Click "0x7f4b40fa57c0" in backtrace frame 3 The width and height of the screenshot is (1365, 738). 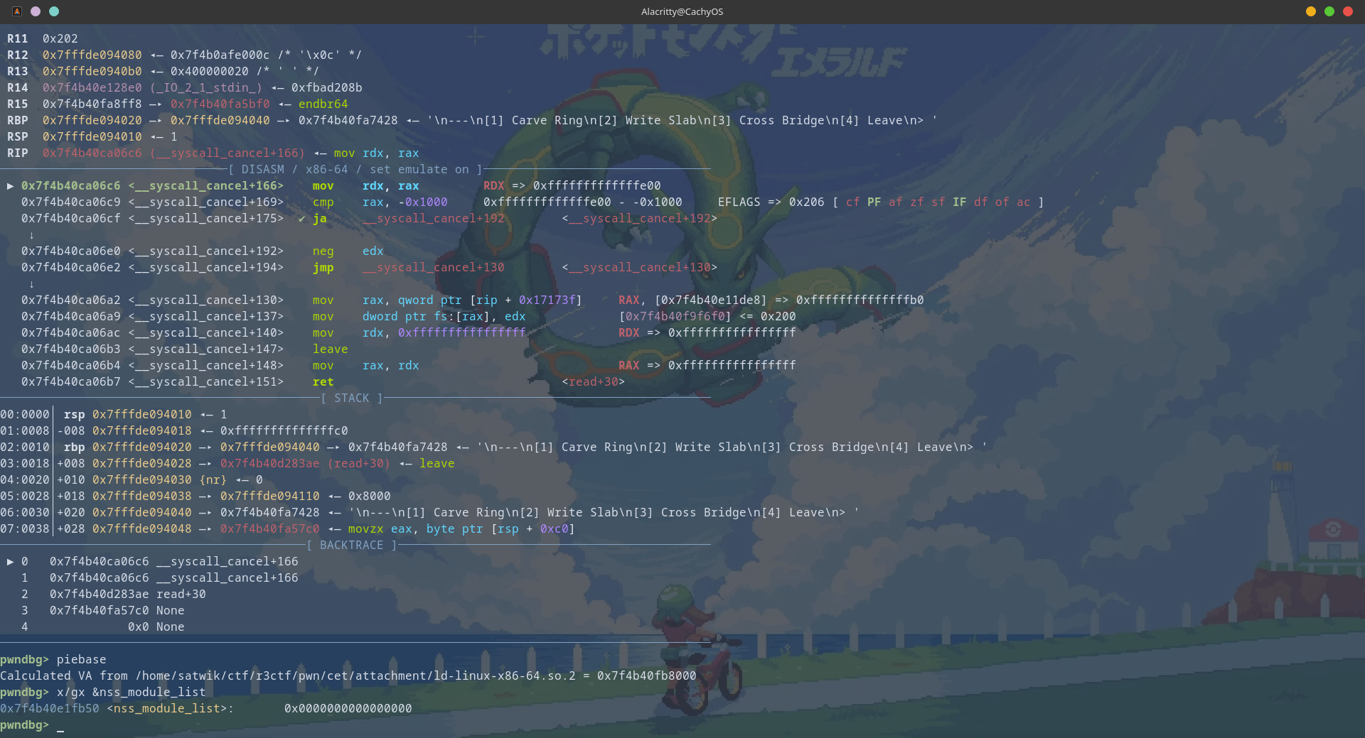[100, 610]
